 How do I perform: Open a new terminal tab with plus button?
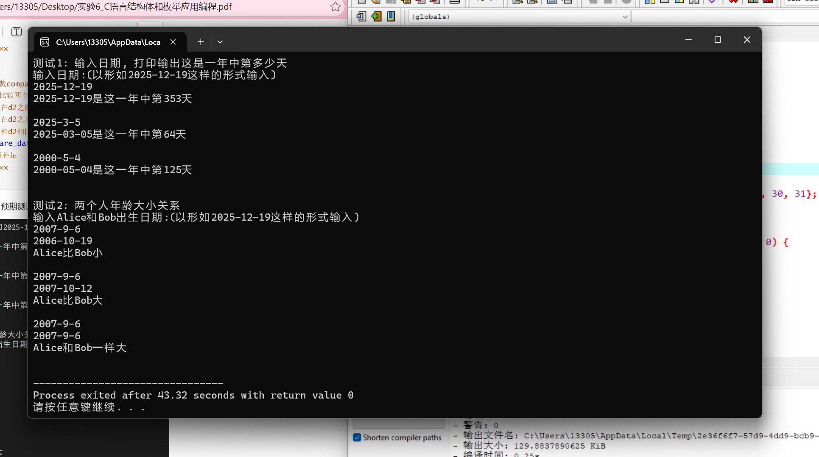click(x=201, y=42)
